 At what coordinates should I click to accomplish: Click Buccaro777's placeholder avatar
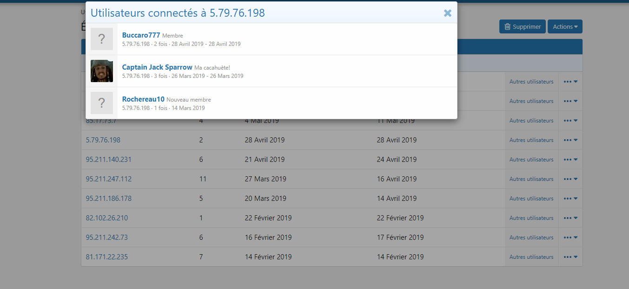(102, 39)
